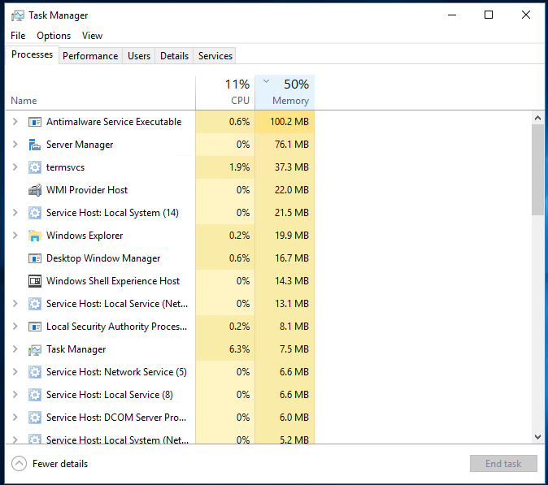Viewport: 548px width, 485px height.
Task: Collapse view using Fewer details
Action: pos(50,464)
